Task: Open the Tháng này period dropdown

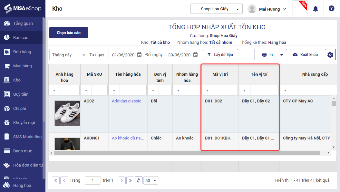Action: point(69,55)
